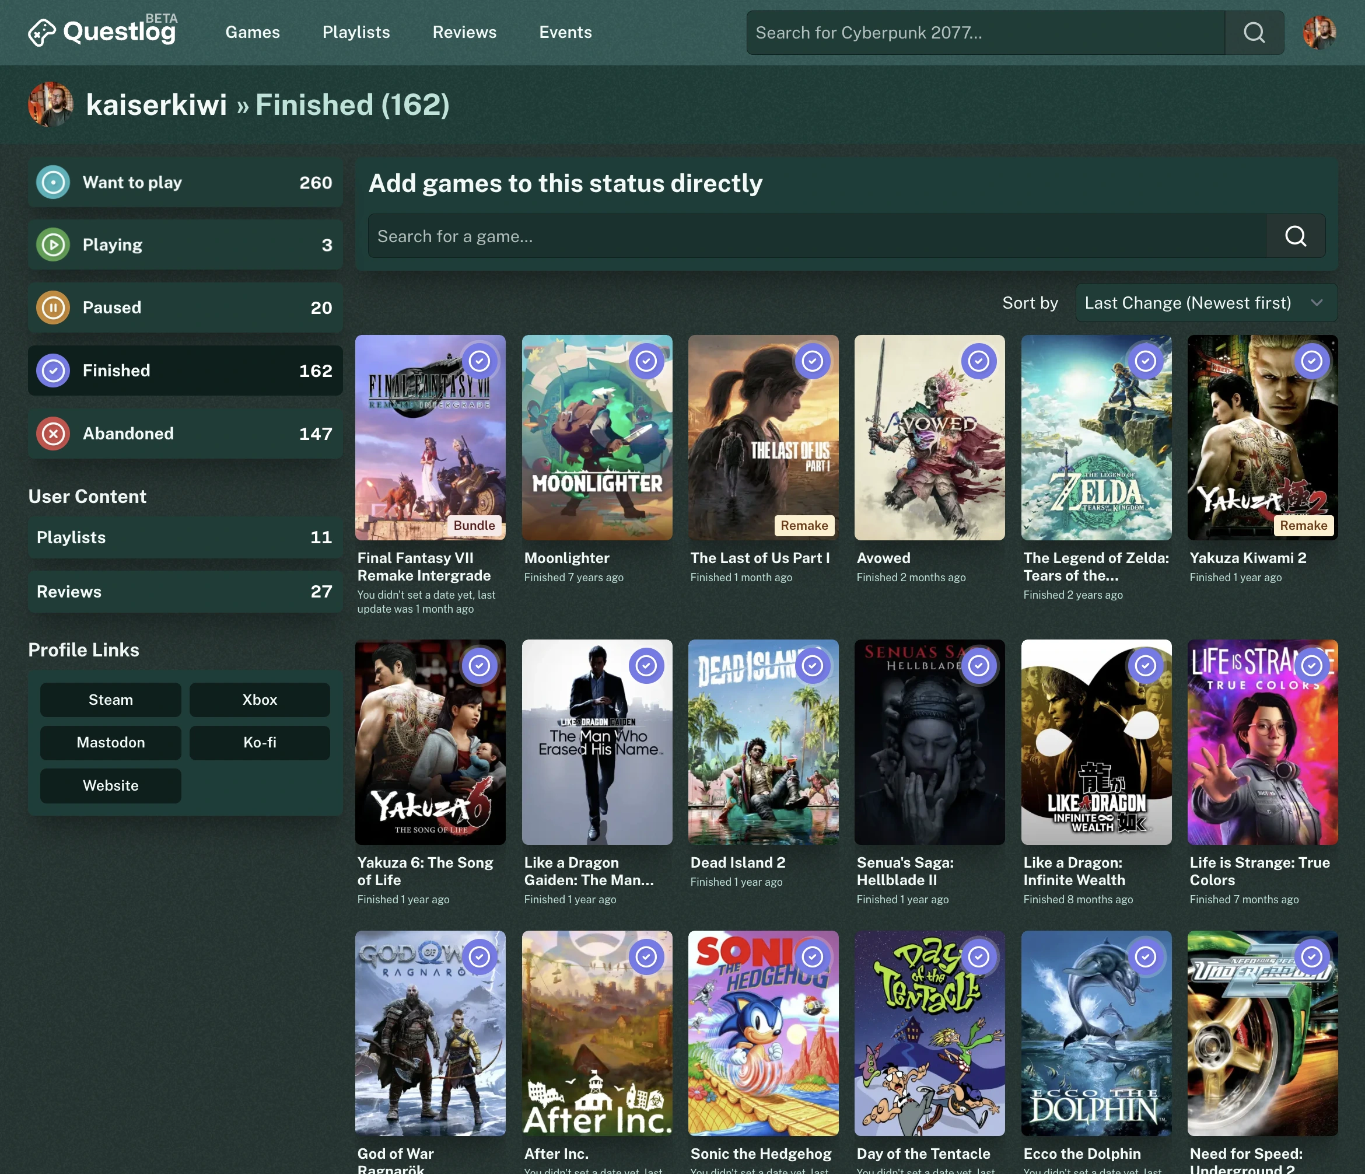Open the Playlists nav item
Screen dimensions: 1365x1174
click(x=356, y=32)
